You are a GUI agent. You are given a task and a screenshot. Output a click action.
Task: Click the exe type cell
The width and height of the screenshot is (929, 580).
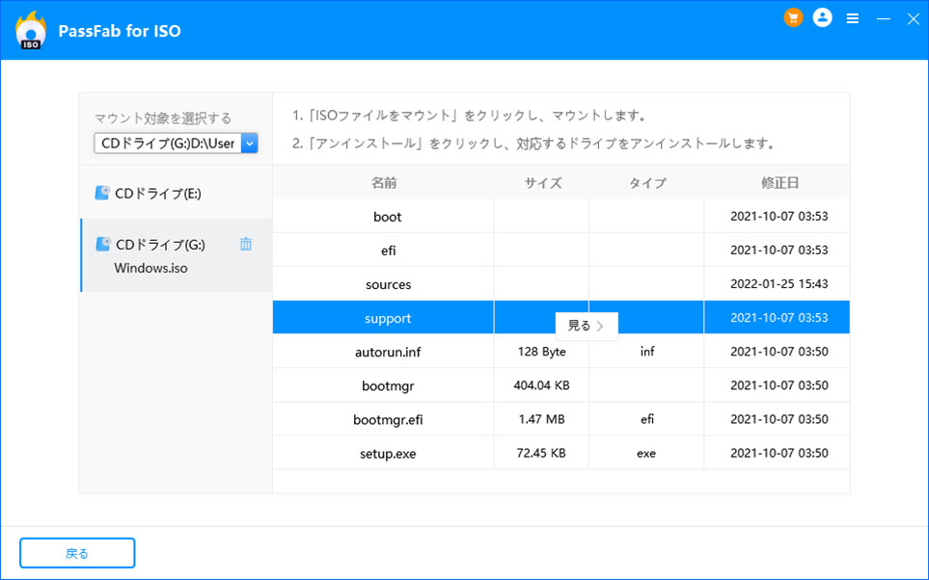point(646,453)
